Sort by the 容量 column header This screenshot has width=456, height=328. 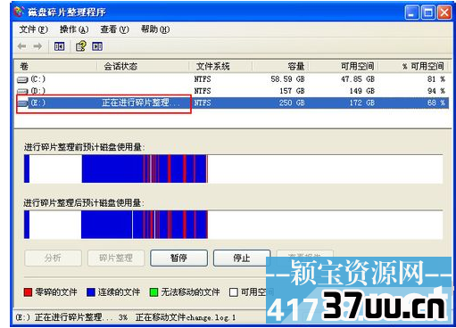tap(280, 66)
